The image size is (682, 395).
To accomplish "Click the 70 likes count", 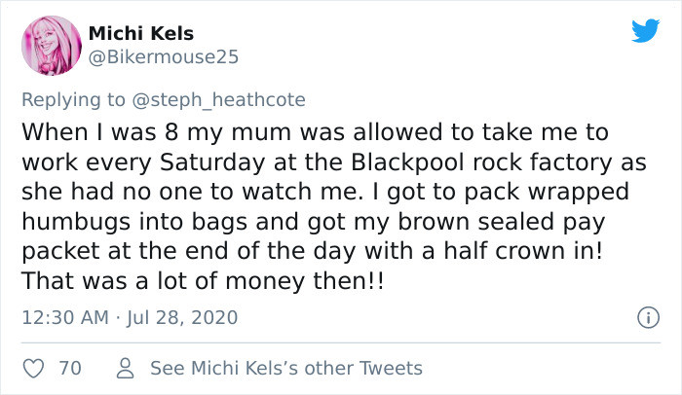I will coord(69,368).
